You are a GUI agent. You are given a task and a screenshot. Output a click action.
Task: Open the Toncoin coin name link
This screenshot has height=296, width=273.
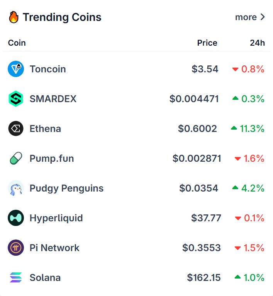48,69
